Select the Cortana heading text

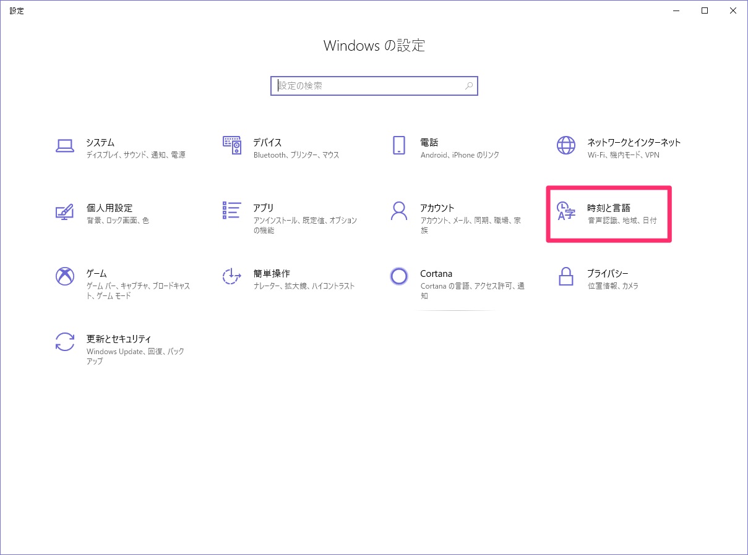tap(436, 273)
